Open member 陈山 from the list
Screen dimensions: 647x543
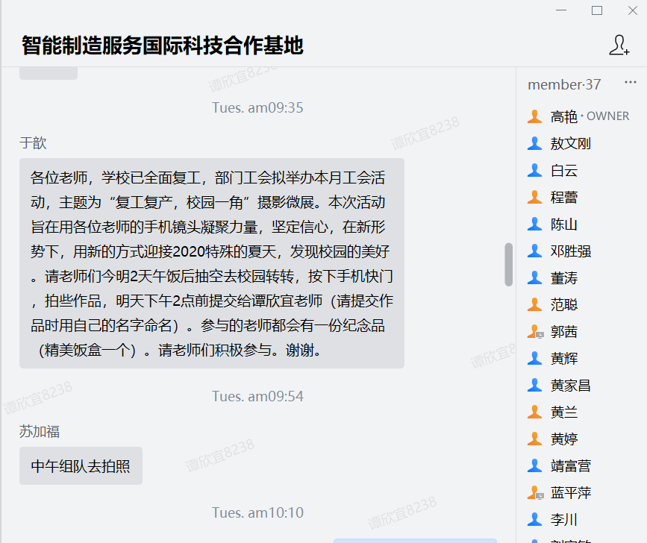[x=563, y=225]
